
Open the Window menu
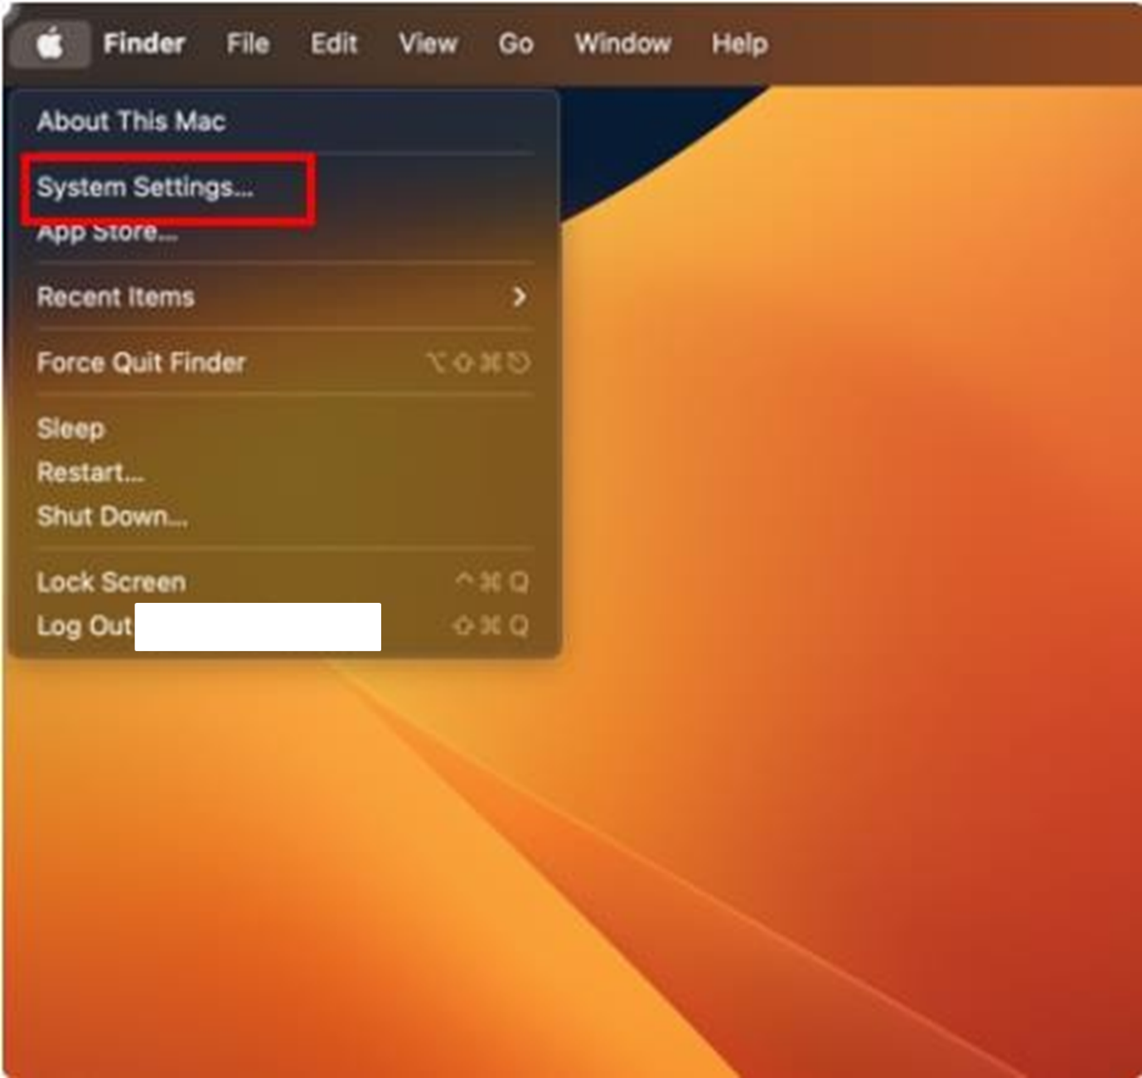click(622, 43)
